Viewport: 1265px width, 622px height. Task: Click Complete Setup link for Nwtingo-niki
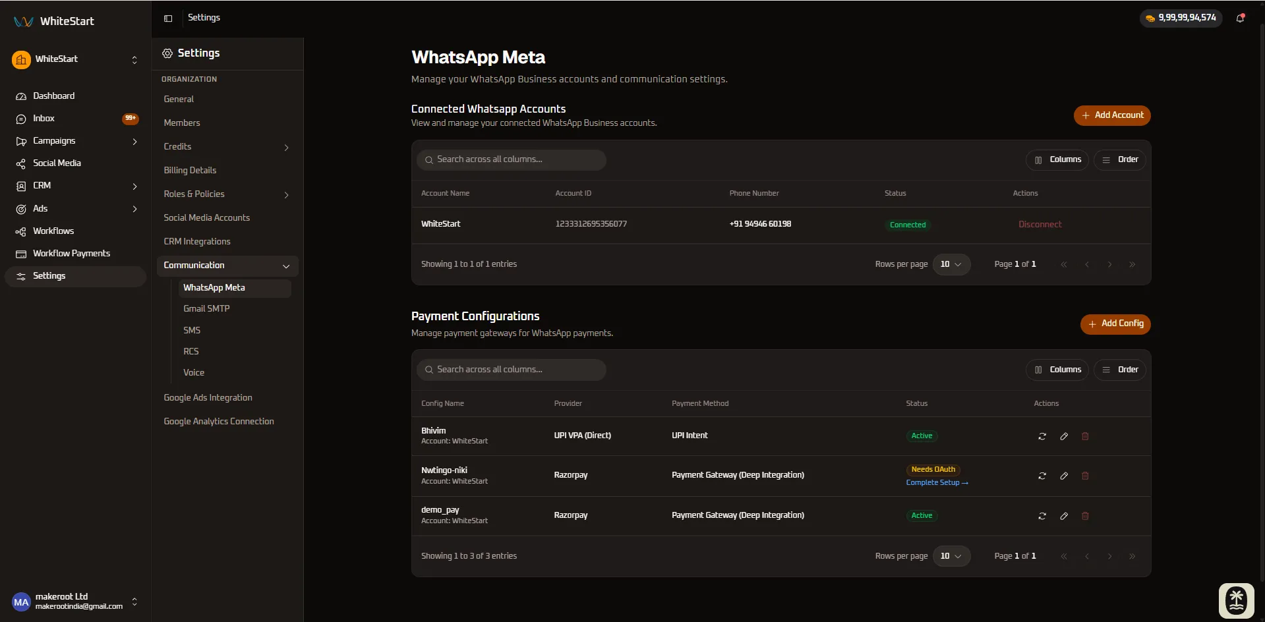tap(937, 483)
